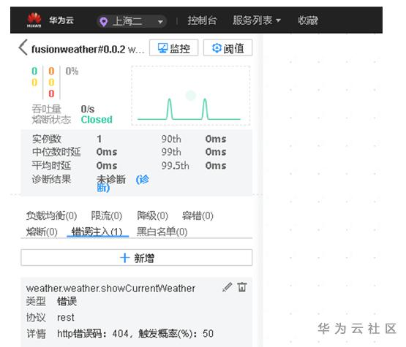Click the throughput line chart
406x347 pixels.
tap(191, 96)
